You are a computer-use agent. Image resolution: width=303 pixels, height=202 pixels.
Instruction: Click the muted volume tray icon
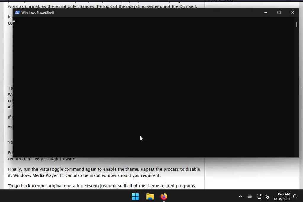tap(267, 197)
